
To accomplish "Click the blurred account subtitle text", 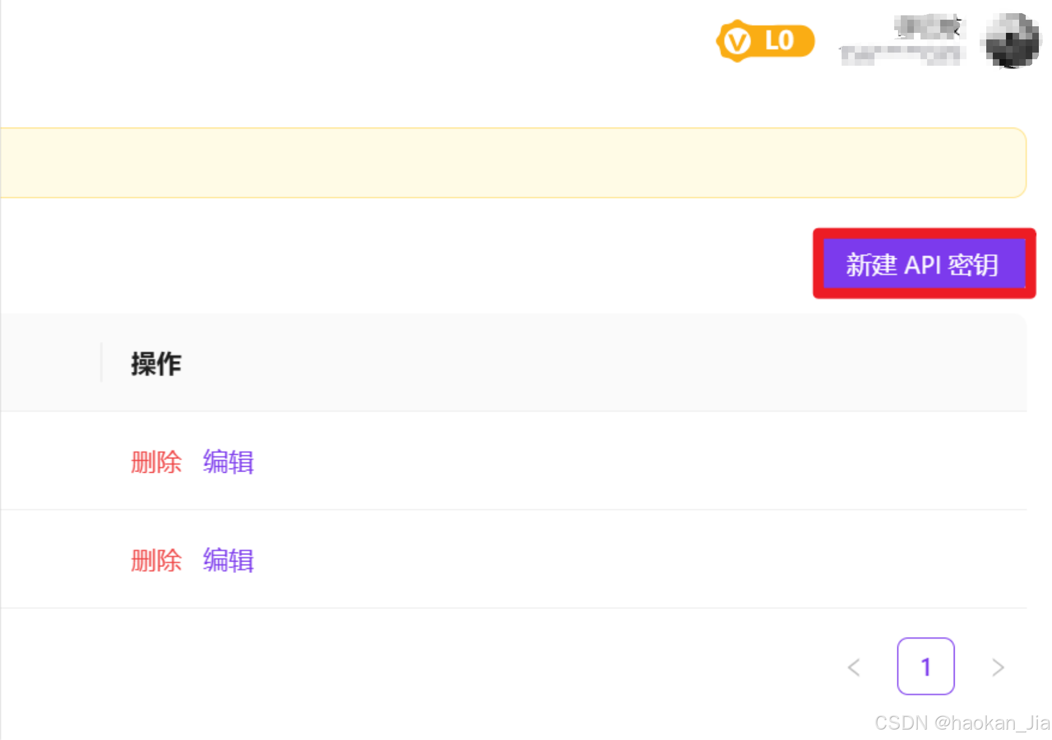I will (x=901, y=55).
